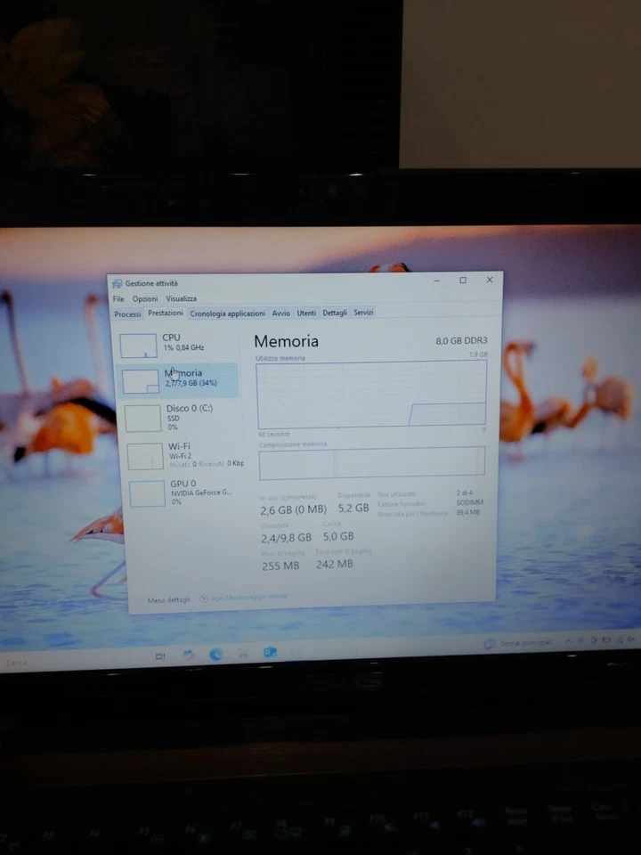641x855 pixels.
Task: Click the Cache value 5,0 GB
Action: pyautogui.click(x=338, y=536)
